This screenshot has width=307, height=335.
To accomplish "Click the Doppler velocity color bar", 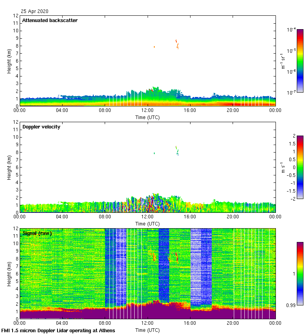I will (300, 167).
